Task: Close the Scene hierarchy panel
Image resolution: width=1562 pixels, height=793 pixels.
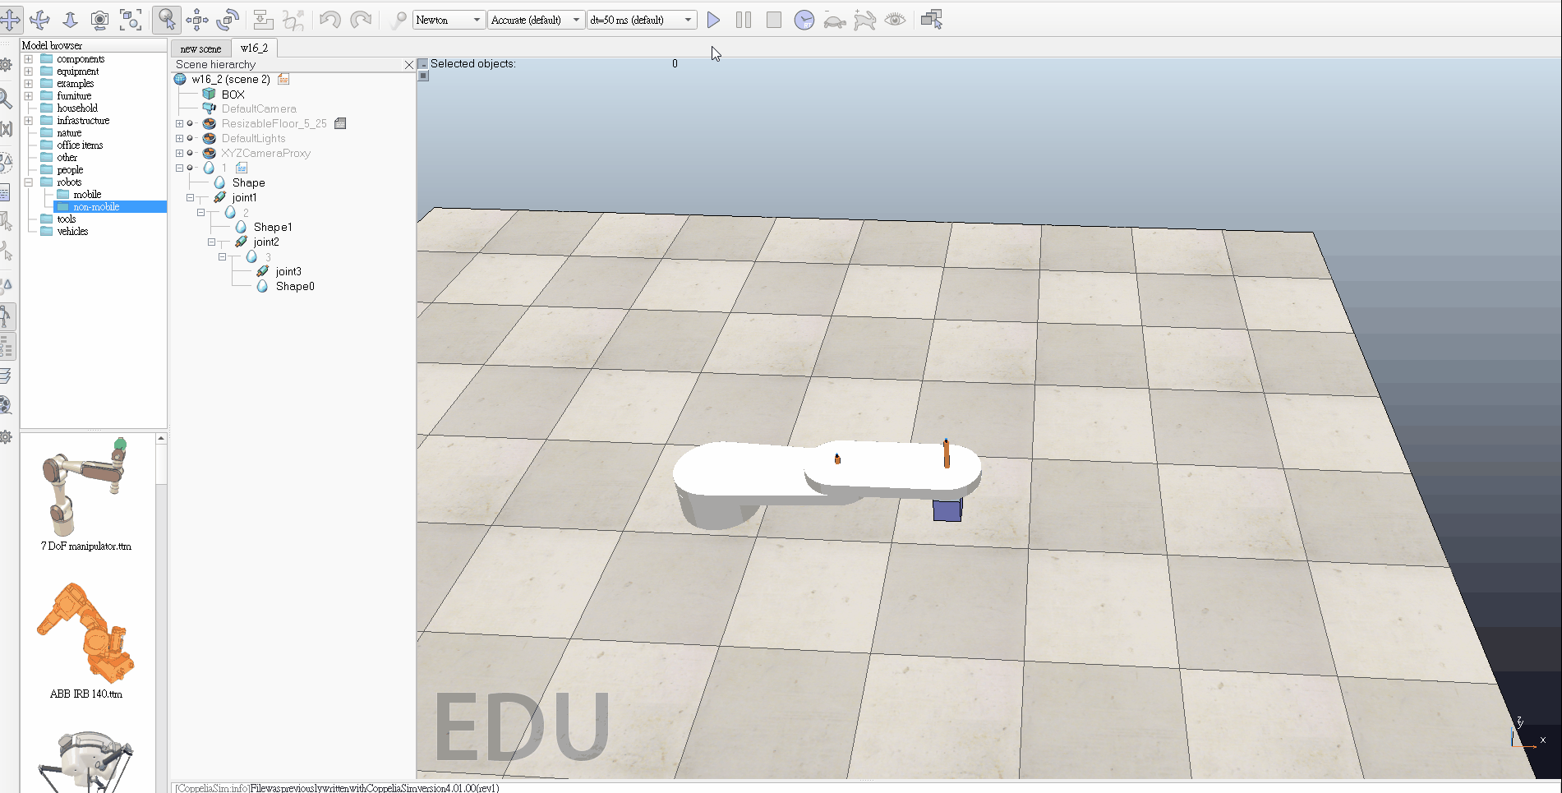Action: (x=408, y=65)
